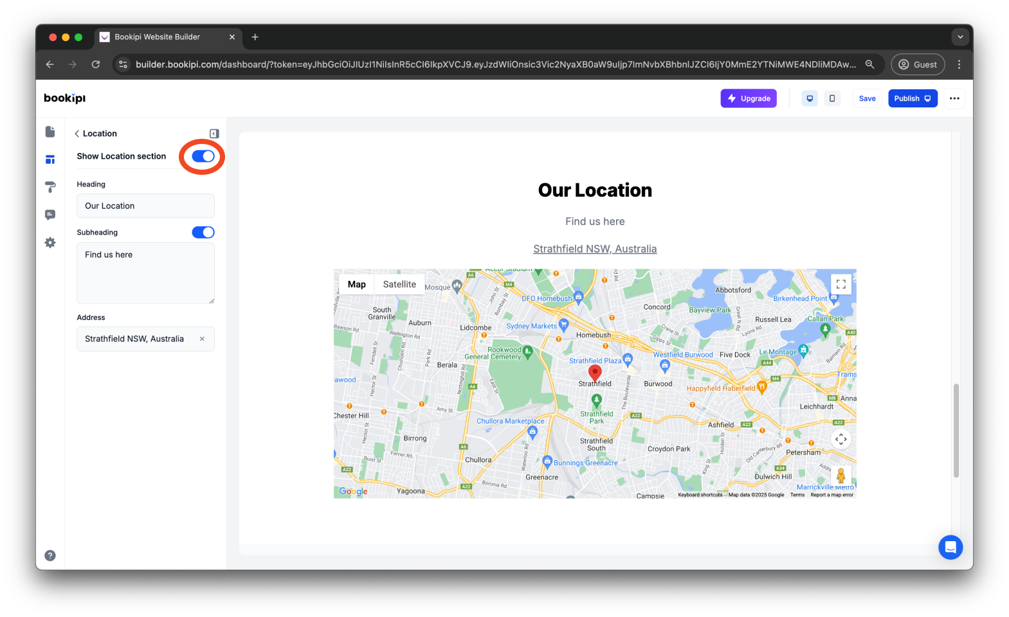Click Report a map error
The height and width of the screenshot is (617, 1009).
[x=832, y=495]
